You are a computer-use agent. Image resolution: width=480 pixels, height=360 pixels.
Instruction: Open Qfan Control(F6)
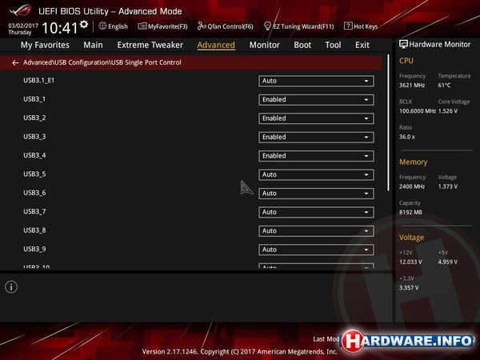[x=226, y=26]
